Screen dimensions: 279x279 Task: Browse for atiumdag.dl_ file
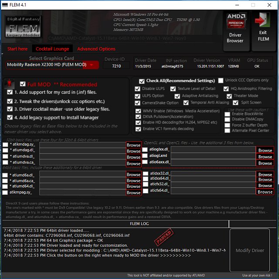click(134, 151)
